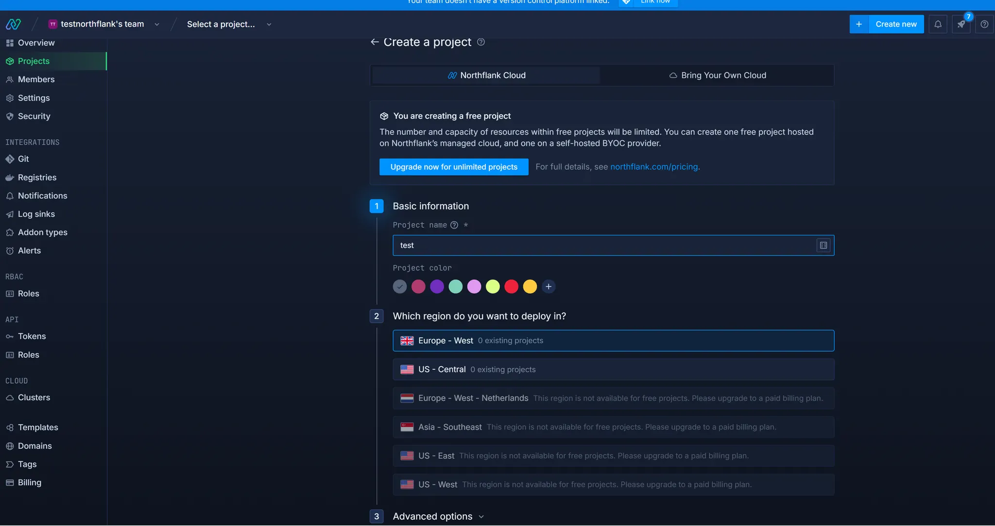Open the help question mark icon in header
The height and width of the screenshot is (526, 995).
[x=984, y=24]
